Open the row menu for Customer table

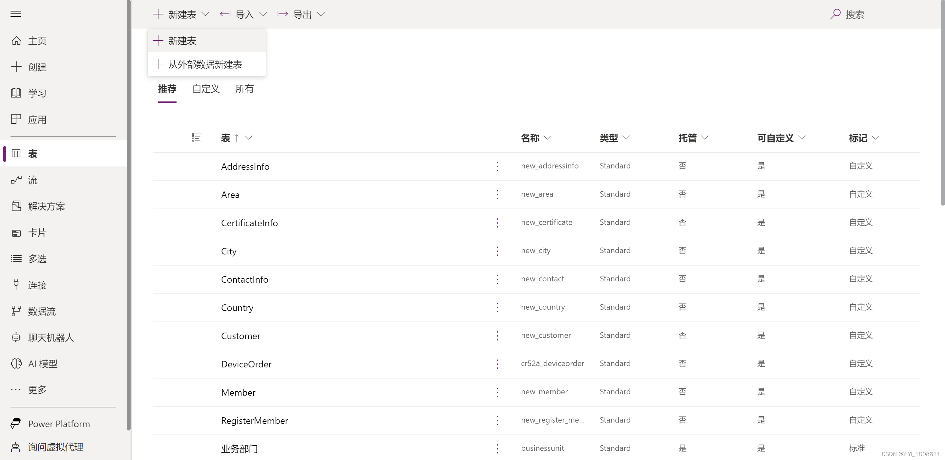(x=497, y=336)
